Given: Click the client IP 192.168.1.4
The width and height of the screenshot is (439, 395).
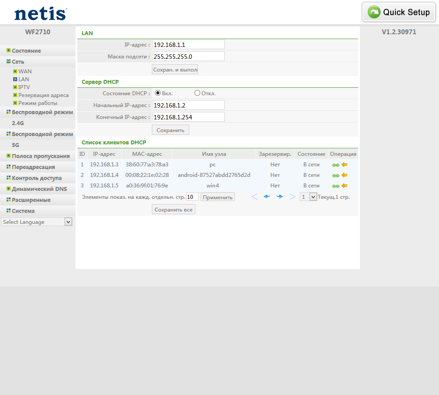Looking at the screenshot, I should tap(104, 175).
